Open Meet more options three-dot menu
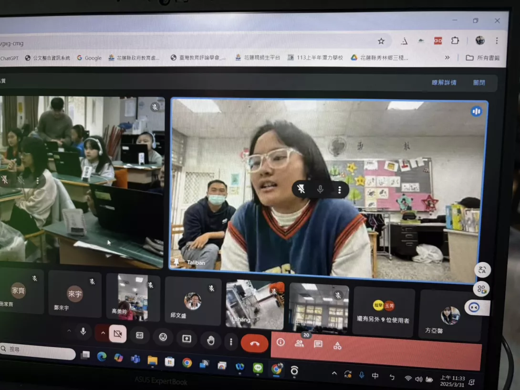The height and width of the screenshot is (390, 520). click(x=231, y=341)
